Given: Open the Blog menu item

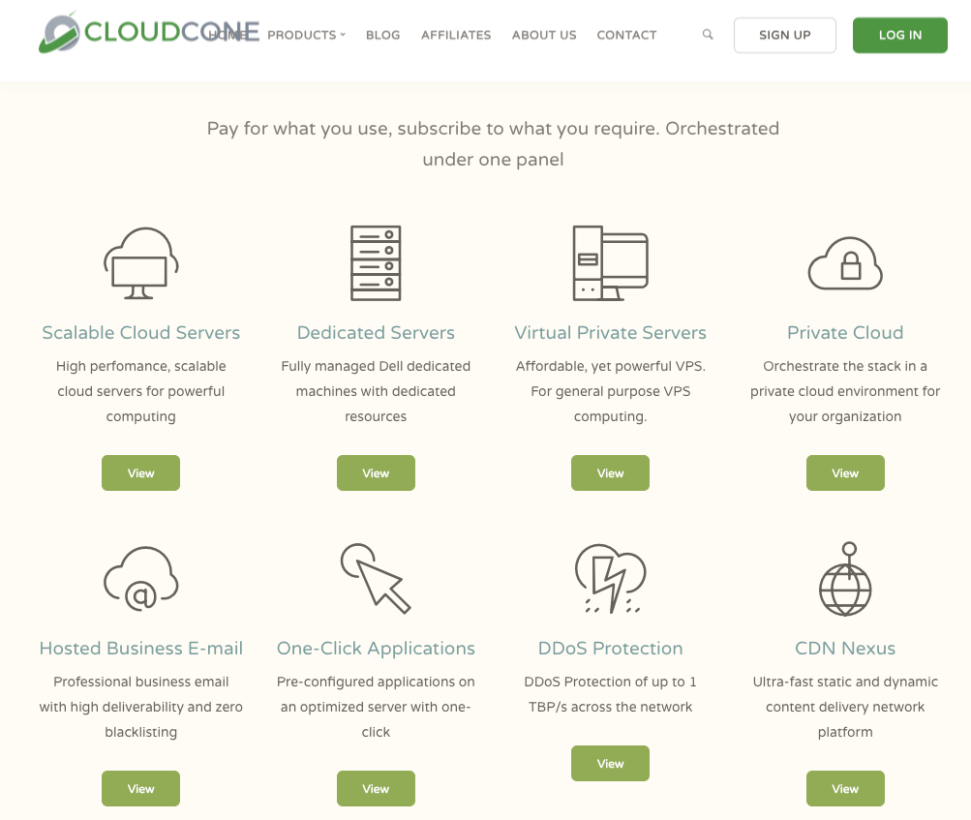Looking at the screenshot, I should click(382, 35).
